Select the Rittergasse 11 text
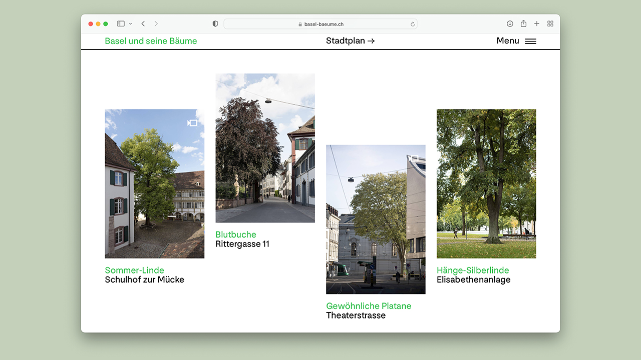 coord(242,244)
